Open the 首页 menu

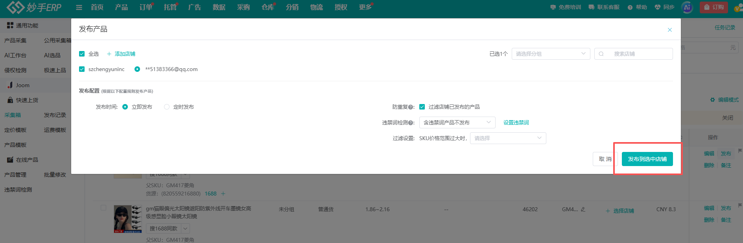(x=97, y=7)
